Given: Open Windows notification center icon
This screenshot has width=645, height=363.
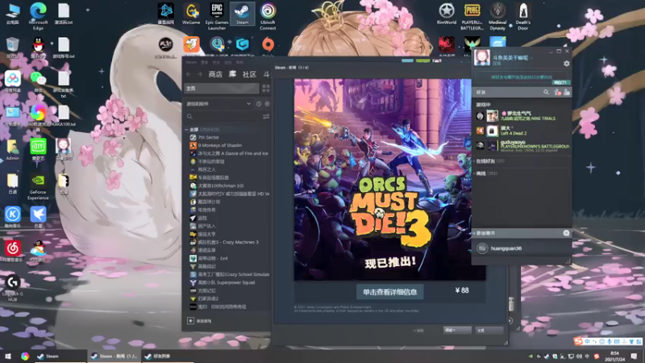Looking at the screenshot, I should [634, 357].
